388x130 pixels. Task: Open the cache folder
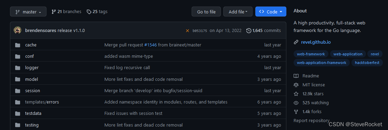pyautogui.click(x=31, y=45)
